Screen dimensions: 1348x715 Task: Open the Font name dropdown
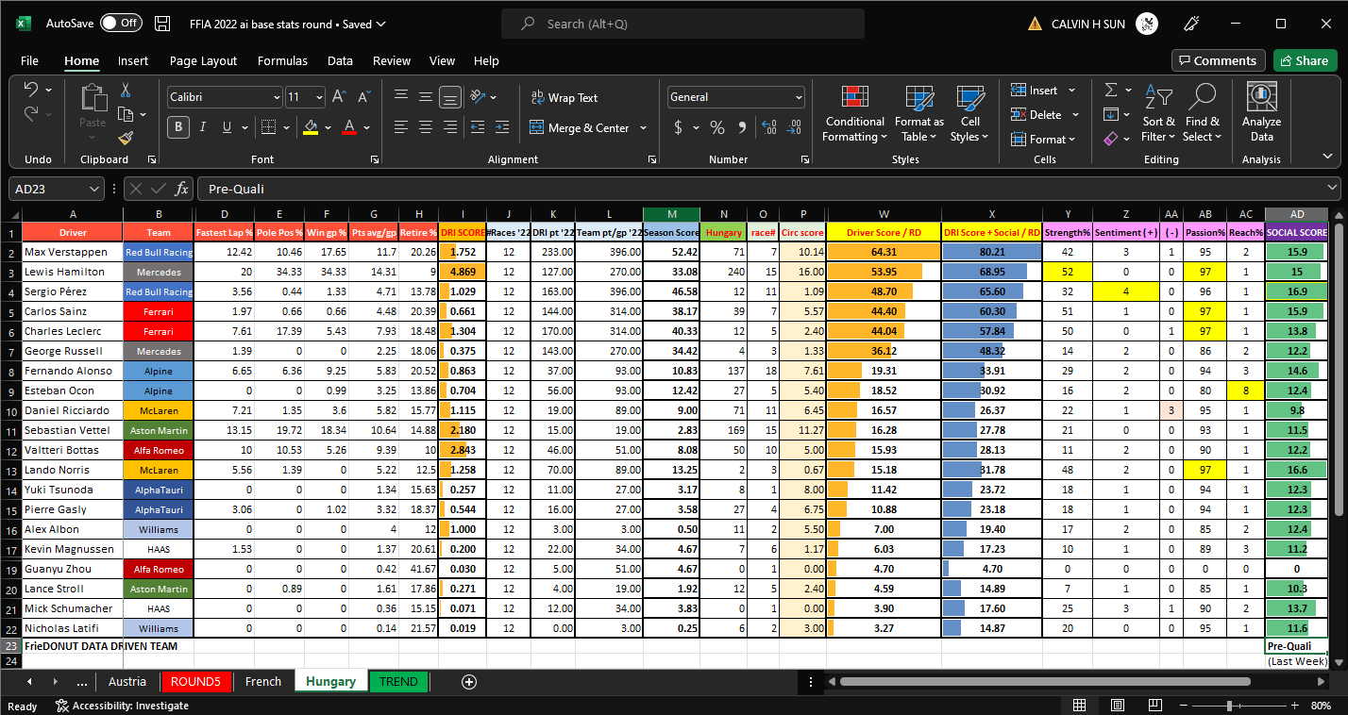click(x=276, y=97)
